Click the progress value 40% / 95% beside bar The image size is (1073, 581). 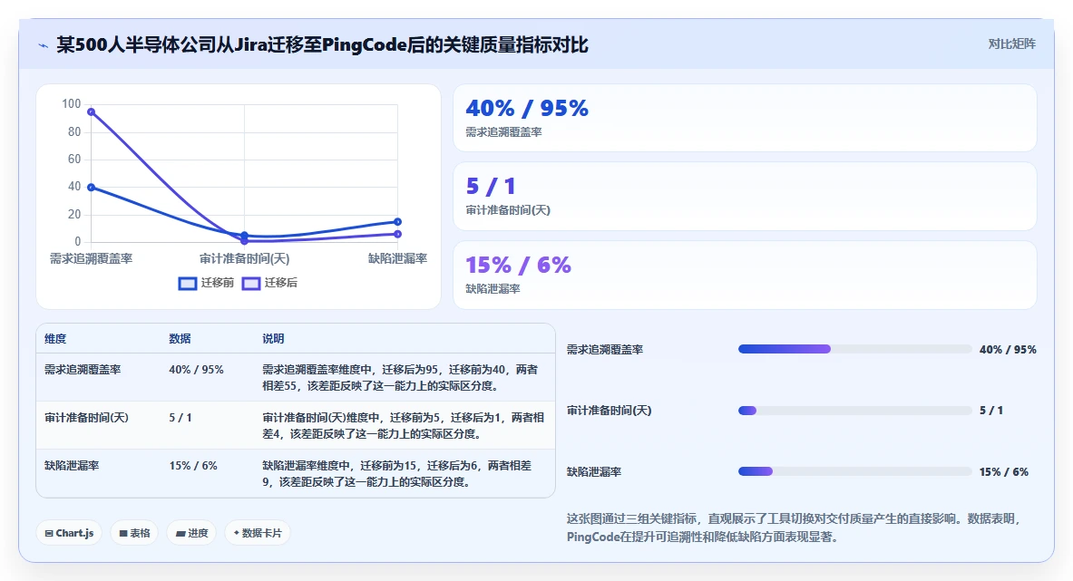coord(1008,349)
